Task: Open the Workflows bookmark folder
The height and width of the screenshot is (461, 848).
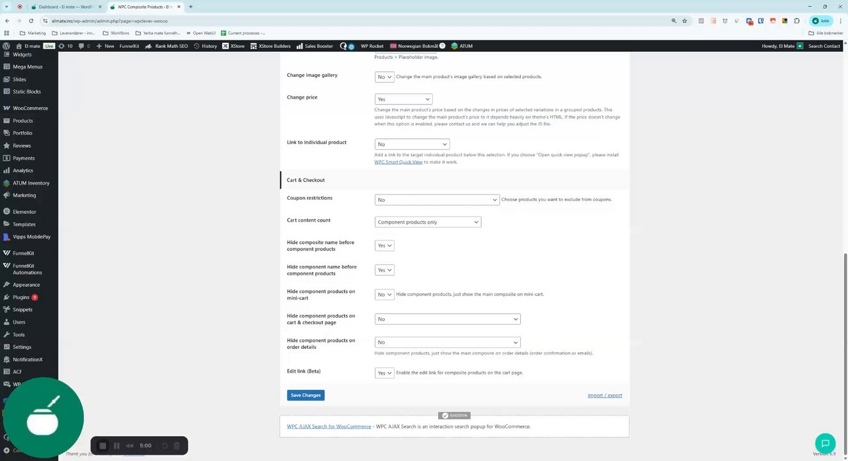Action: pos(116,33)
